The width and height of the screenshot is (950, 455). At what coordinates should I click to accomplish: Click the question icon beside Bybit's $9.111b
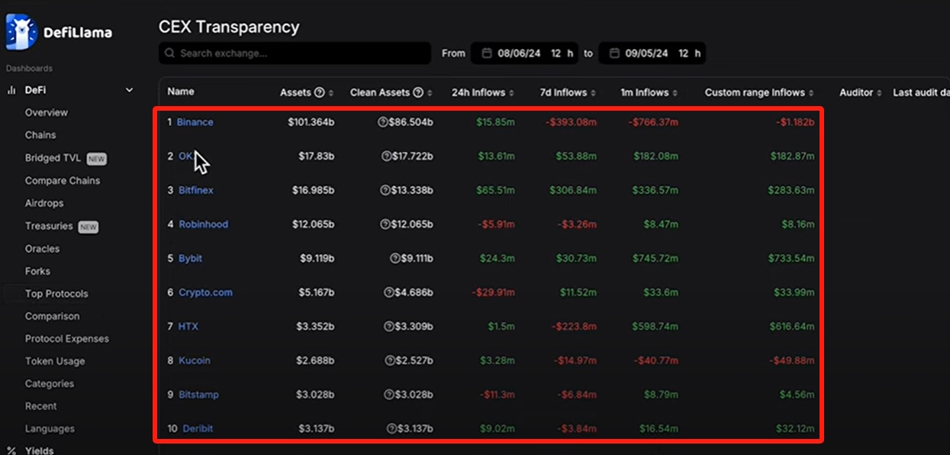click(394, 258)
